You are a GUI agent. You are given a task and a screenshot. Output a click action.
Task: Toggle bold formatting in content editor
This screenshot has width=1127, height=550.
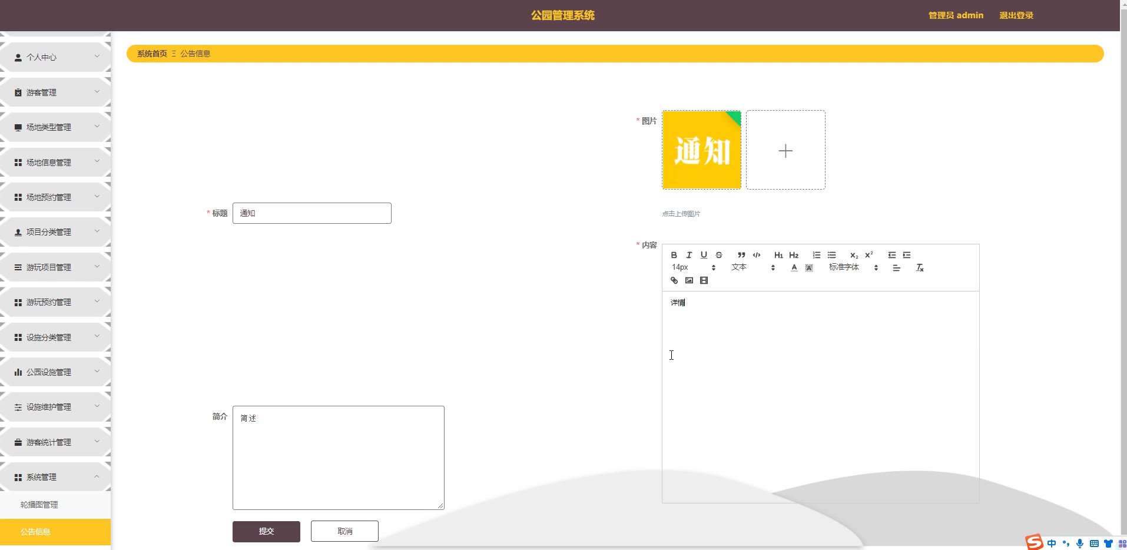[x=674, y=255]
